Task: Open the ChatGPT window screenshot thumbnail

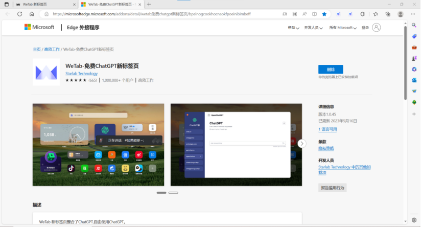Action: point(236,145)
